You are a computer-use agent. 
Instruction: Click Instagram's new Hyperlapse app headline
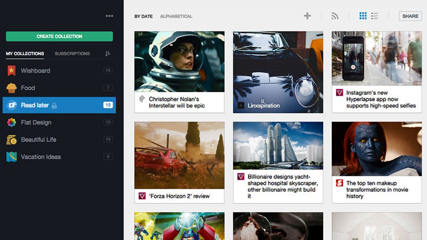pyautogui.click(x=381, y=99)
